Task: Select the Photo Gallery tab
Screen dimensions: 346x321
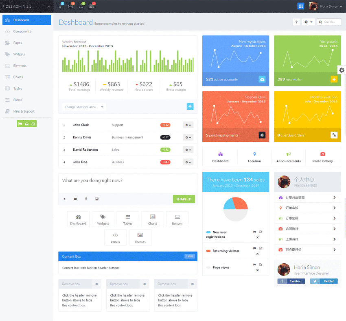Action: [322, 157]
